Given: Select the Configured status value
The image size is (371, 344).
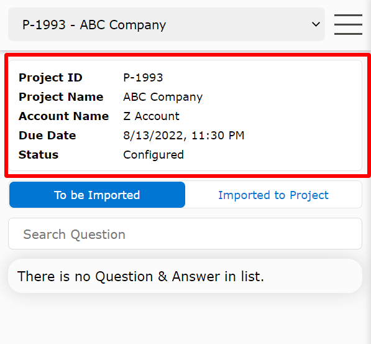Looking at the screenshot, I should (x=153, y=155).
